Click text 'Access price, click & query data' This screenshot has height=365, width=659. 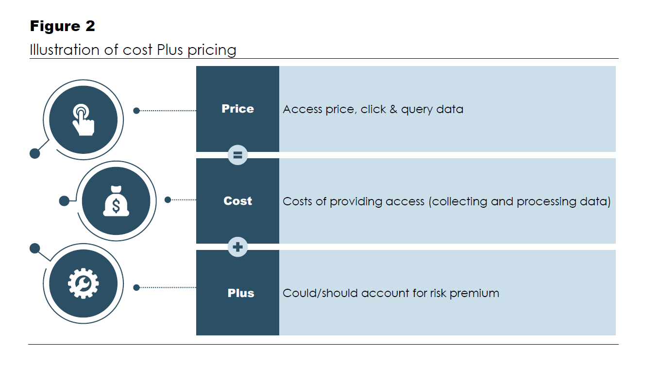[373, 109]
